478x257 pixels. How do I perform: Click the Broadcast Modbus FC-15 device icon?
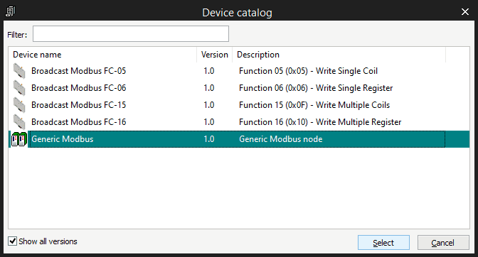tap(19, 105)
